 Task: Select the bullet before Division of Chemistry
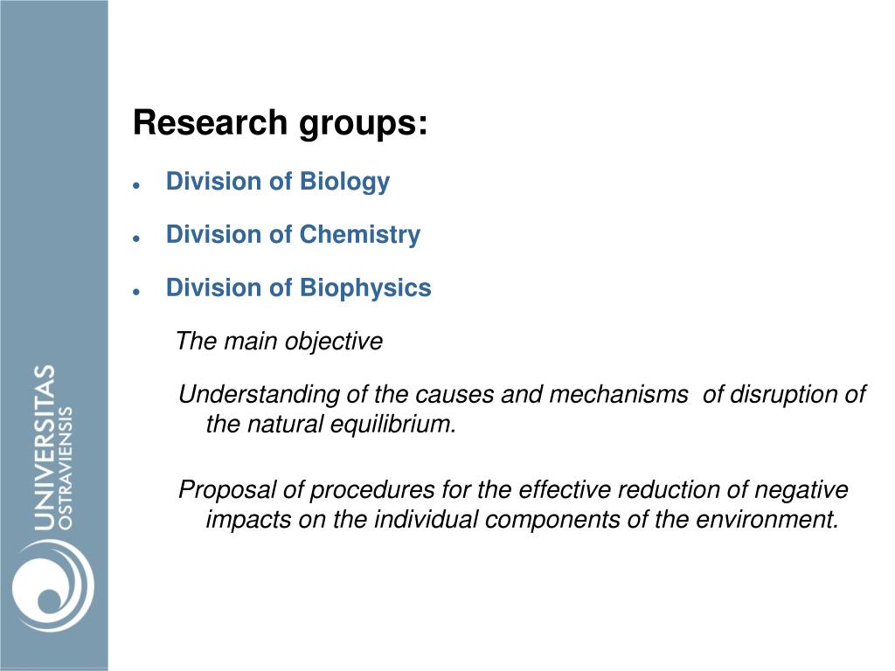coord(135,239)
